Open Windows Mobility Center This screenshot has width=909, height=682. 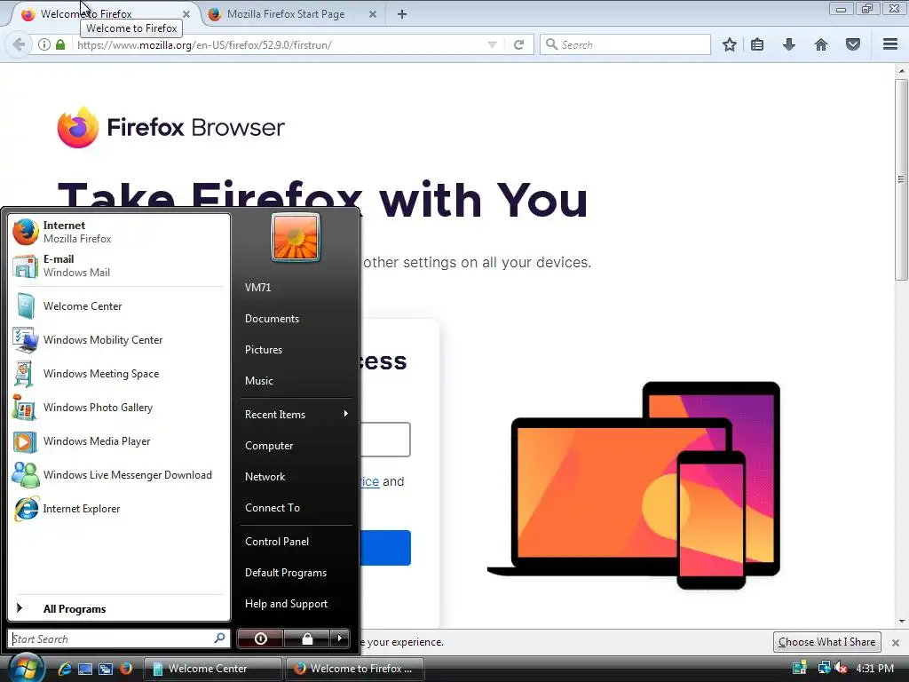coord(119,340)
